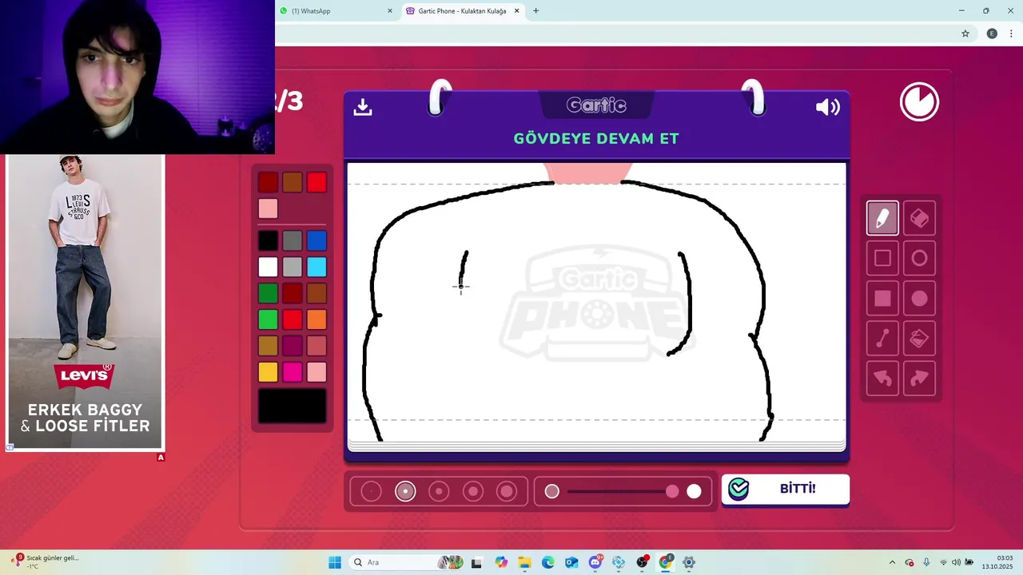Redo the undone drawing stroke
The width and height of the screenshot is (1023, 575).
pyautogui.click(x=919, y=379)
